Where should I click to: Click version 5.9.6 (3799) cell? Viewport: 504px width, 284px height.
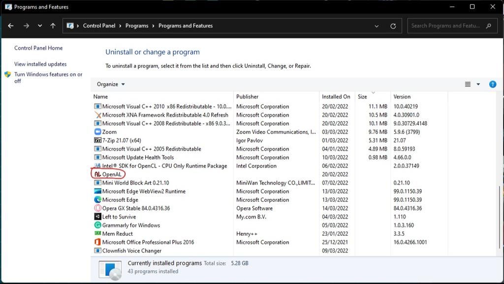(x=407, y=132)
